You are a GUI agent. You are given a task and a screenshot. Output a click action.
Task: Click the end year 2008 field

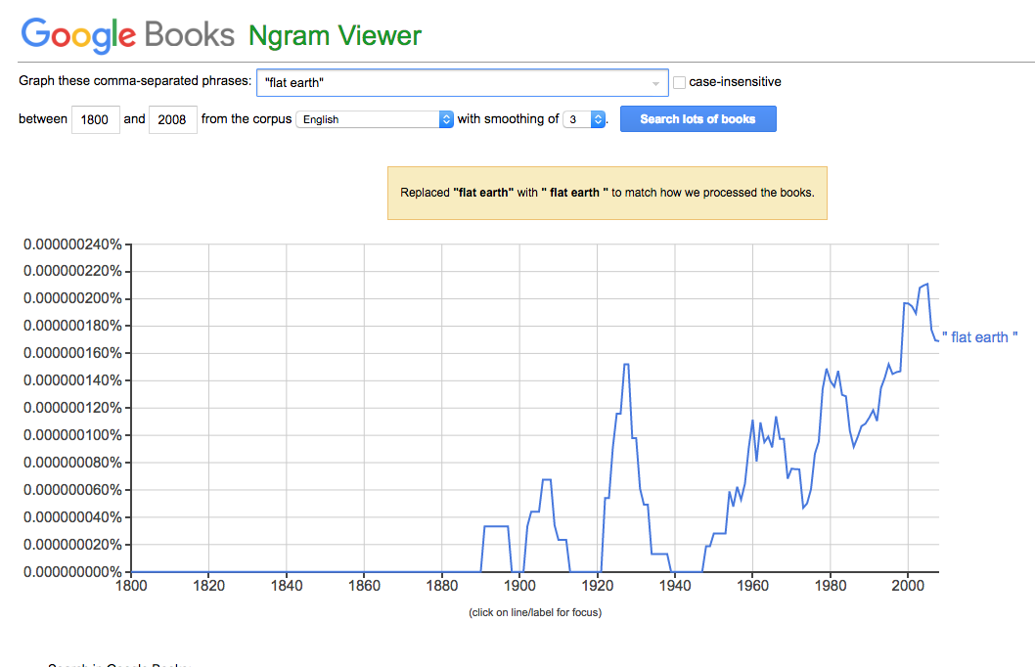pos(172,119)
